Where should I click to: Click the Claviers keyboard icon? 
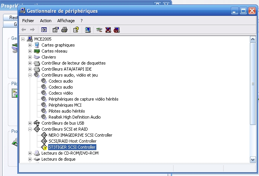pos(37,57)
